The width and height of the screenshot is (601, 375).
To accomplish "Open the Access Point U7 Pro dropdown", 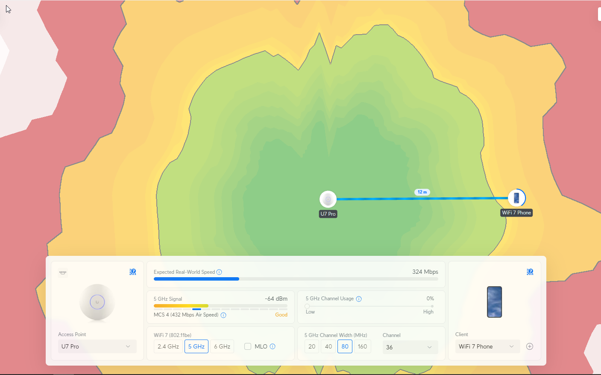I will 97,346.
